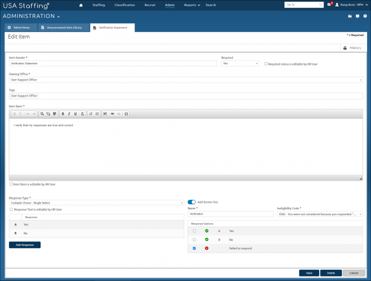Switch to Announcement Item Library tab
This screenshot has height=281, width=371.
coord(64,28)
